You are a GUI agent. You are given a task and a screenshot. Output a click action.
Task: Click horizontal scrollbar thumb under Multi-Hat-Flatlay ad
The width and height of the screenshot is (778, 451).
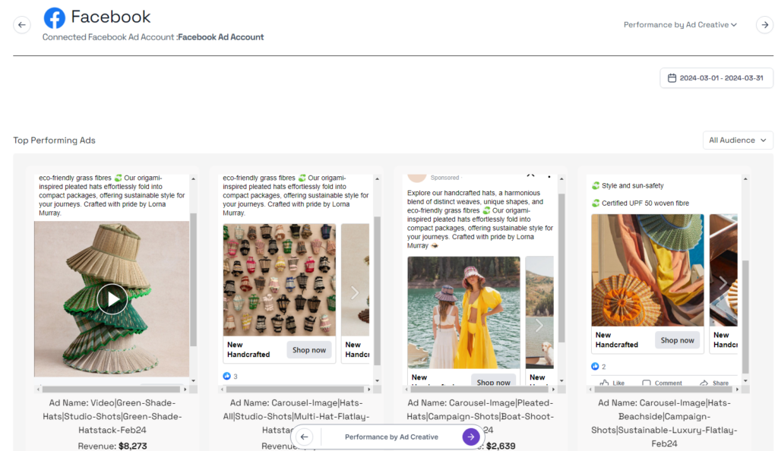tap(296, 389)
